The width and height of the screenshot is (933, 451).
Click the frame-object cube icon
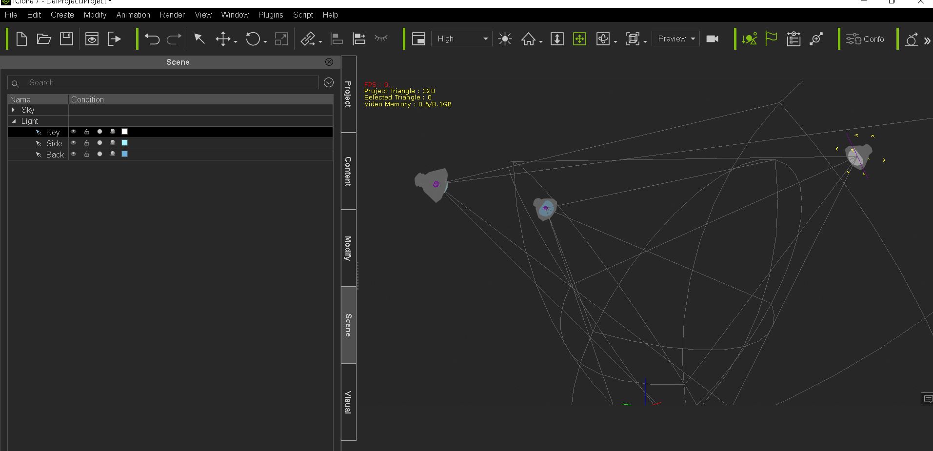coord(633,39)
